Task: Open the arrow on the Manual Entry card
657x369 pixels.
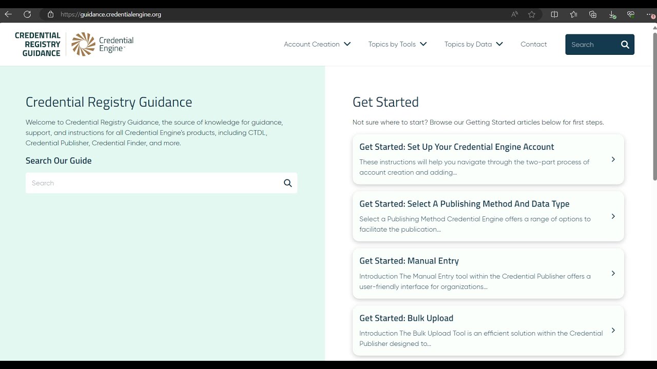Action: pyautogui.click(x=613, y=273)
